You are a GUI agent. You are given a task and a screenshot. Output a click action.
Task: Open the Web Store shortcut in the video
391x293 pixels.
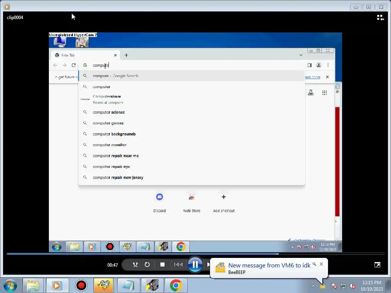click(x=192, y=203)
